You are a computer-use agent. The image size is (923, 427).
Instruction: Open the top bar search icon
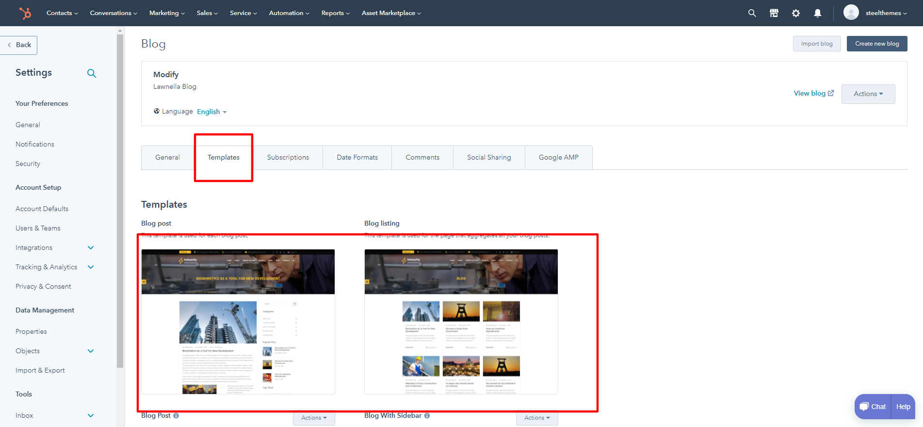[x=752, y=13]
